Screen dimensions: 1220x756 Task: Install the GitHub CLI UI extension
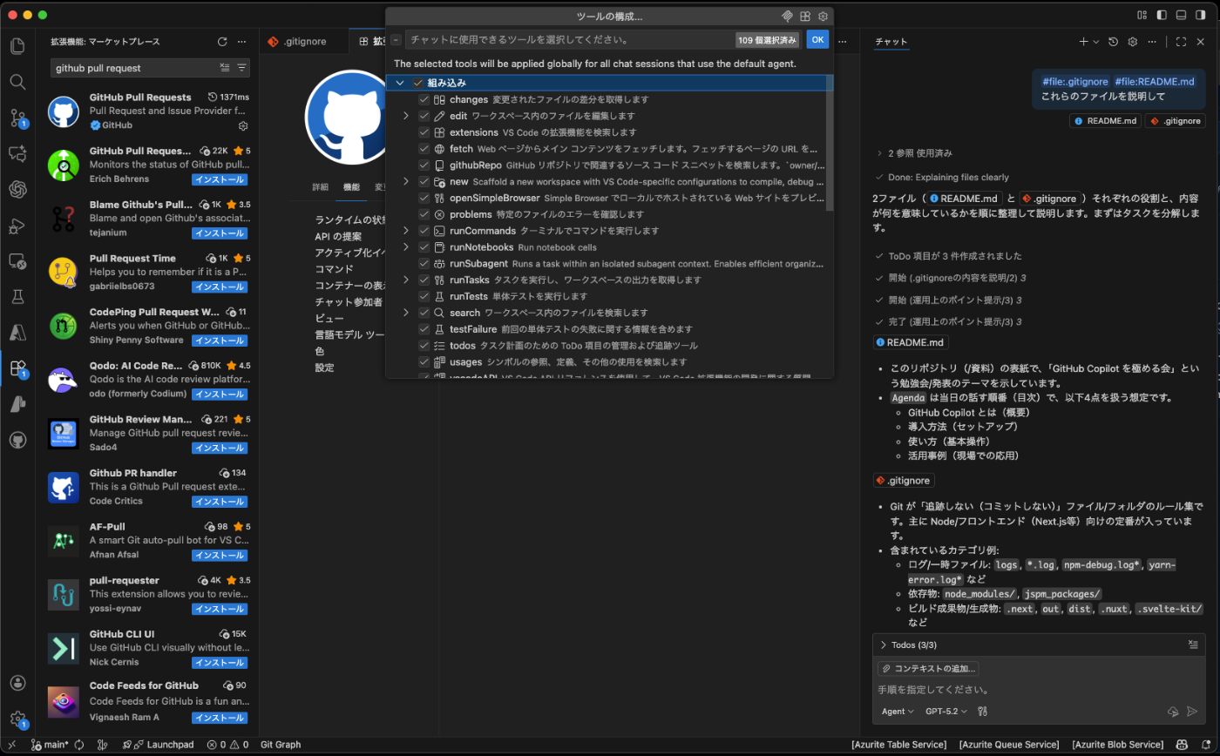[220, 663]
